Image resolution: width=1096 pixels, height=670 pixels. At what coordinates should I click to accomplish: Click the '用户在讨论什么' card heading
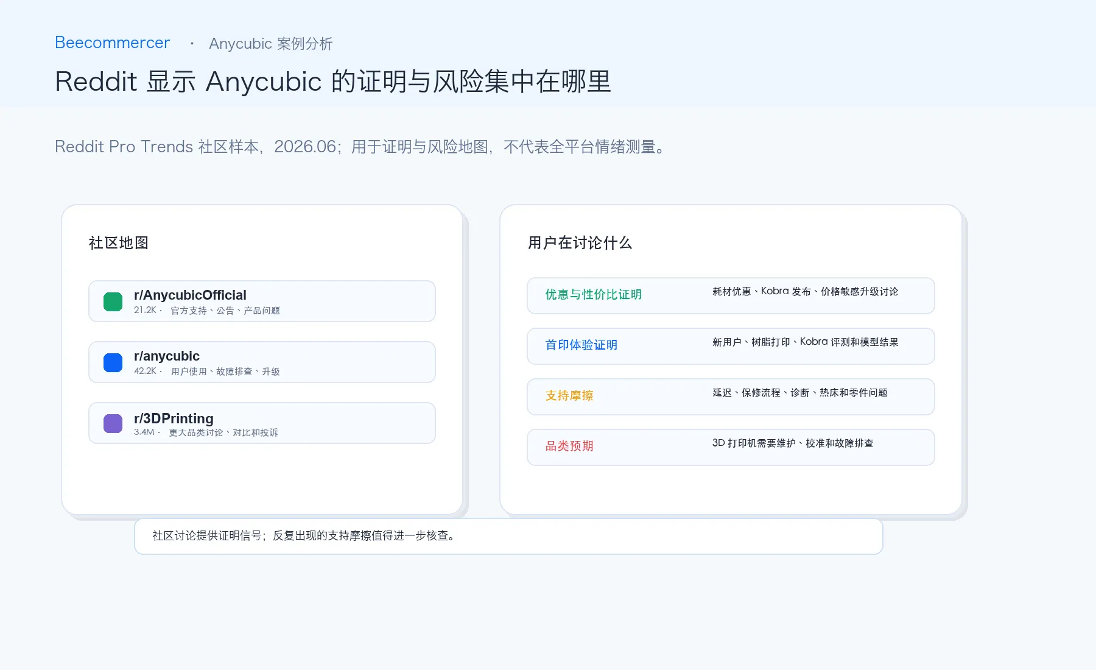[x=580, y=243]
